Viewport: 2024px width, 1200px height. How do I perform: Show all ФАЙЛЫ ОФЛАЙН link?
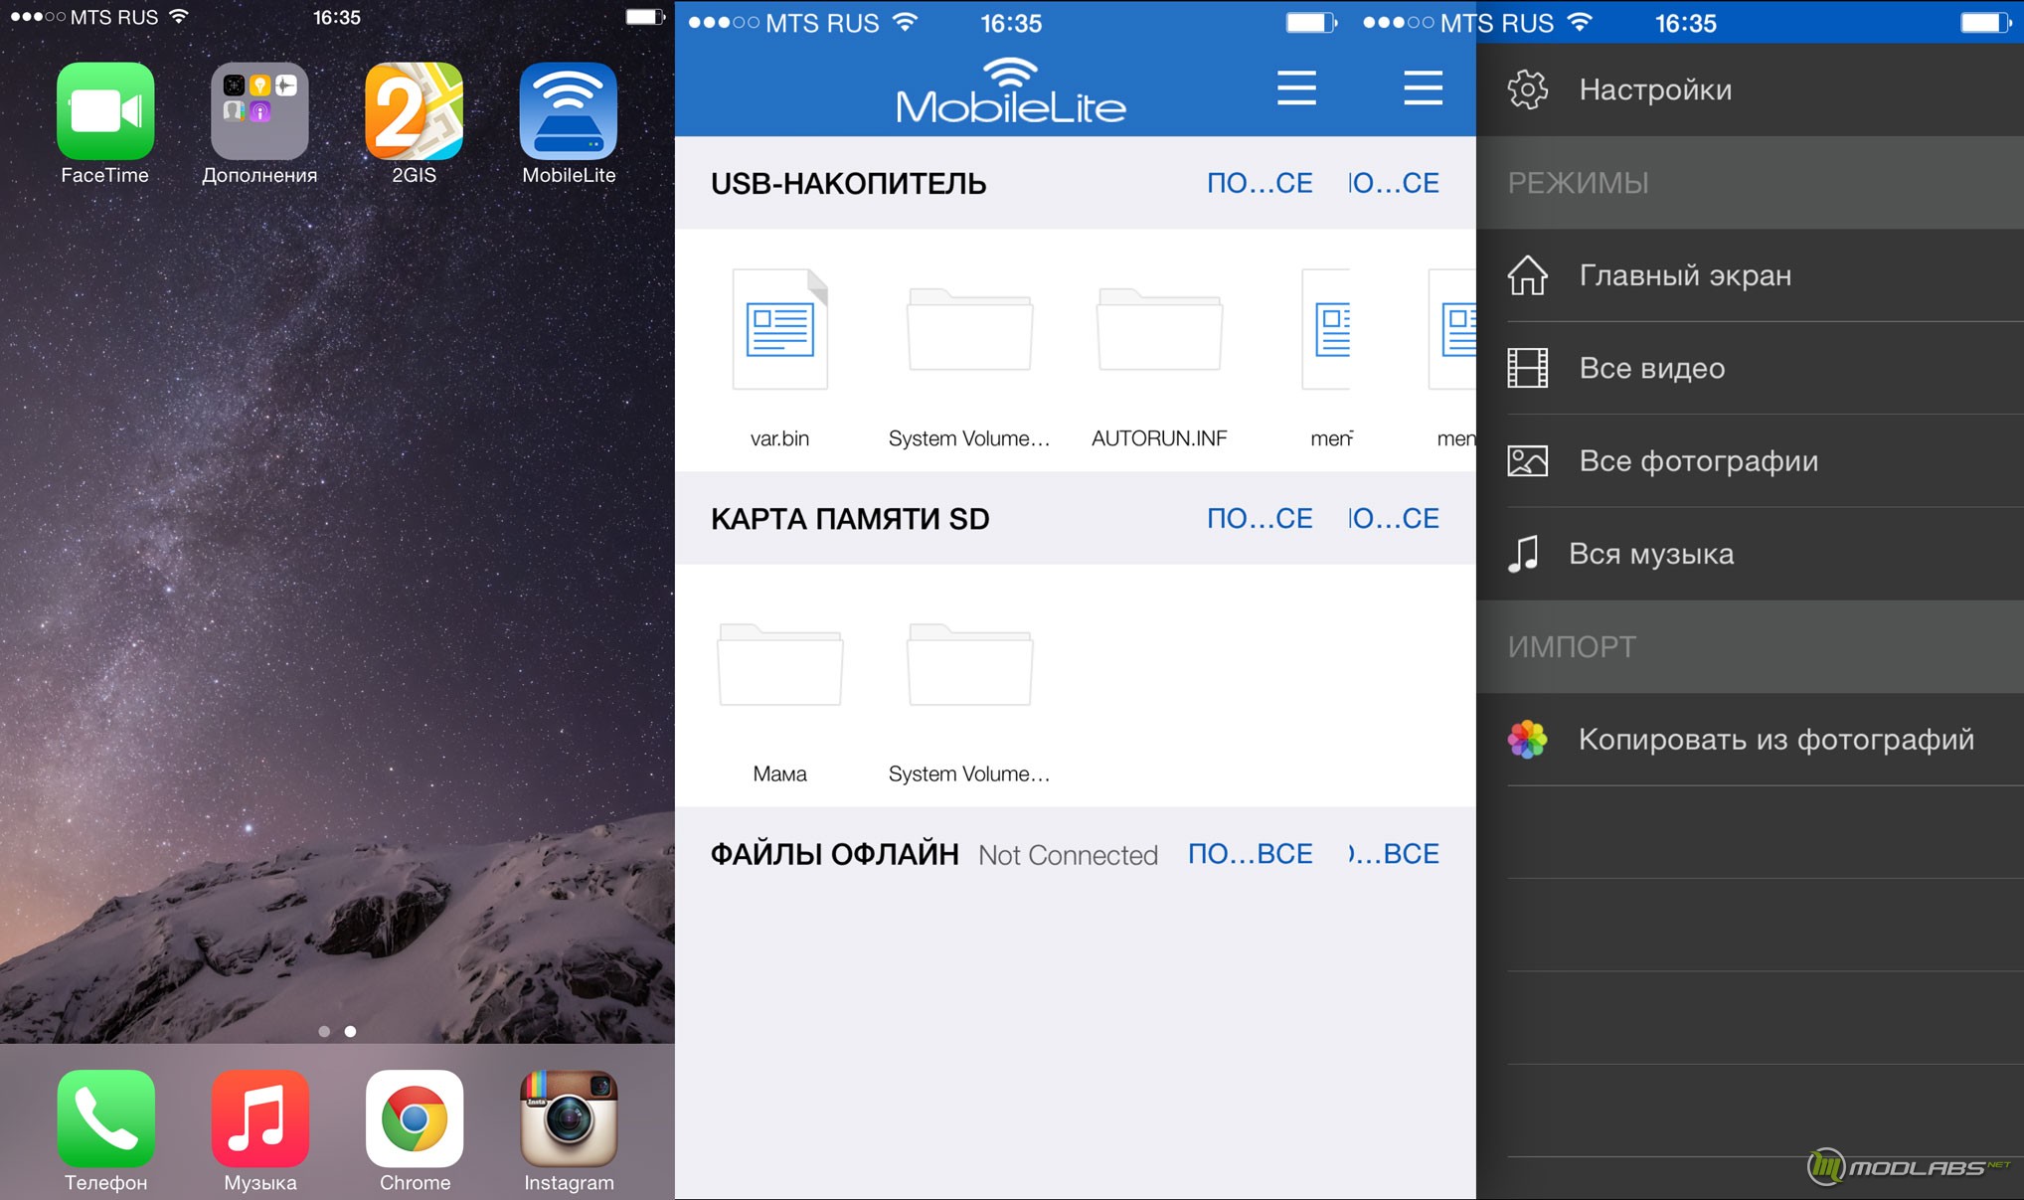(x=1251, y=854)
